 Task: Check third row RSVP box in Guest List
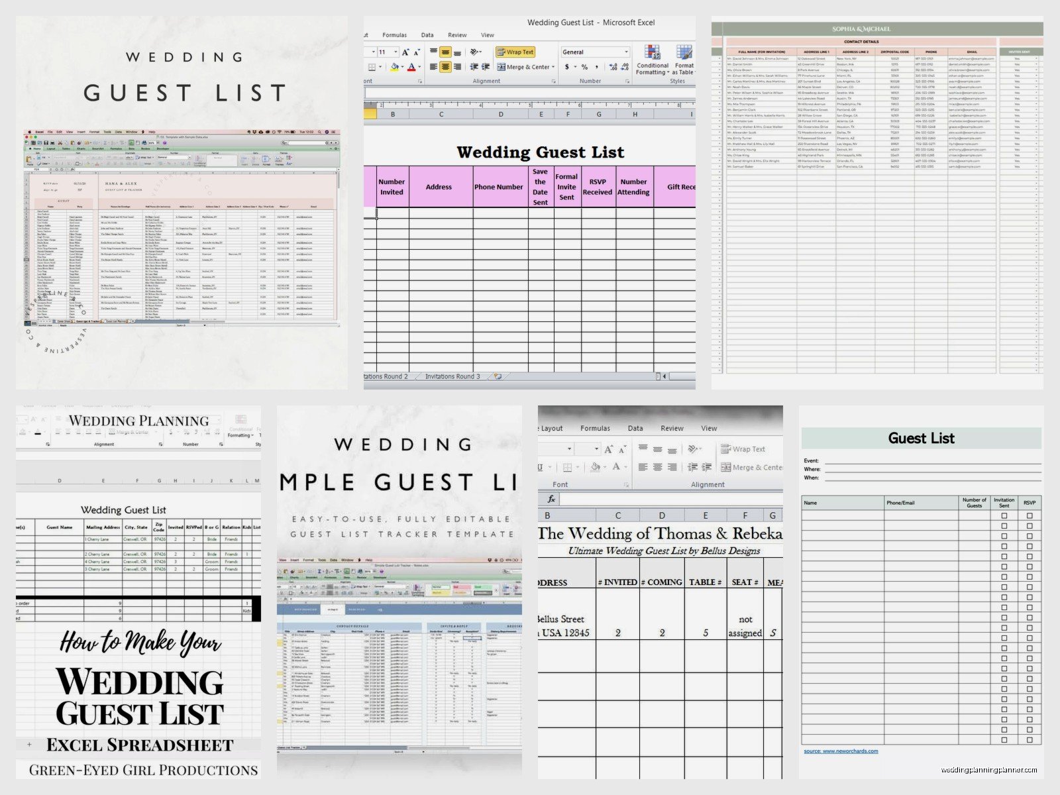coord(1029,536)
